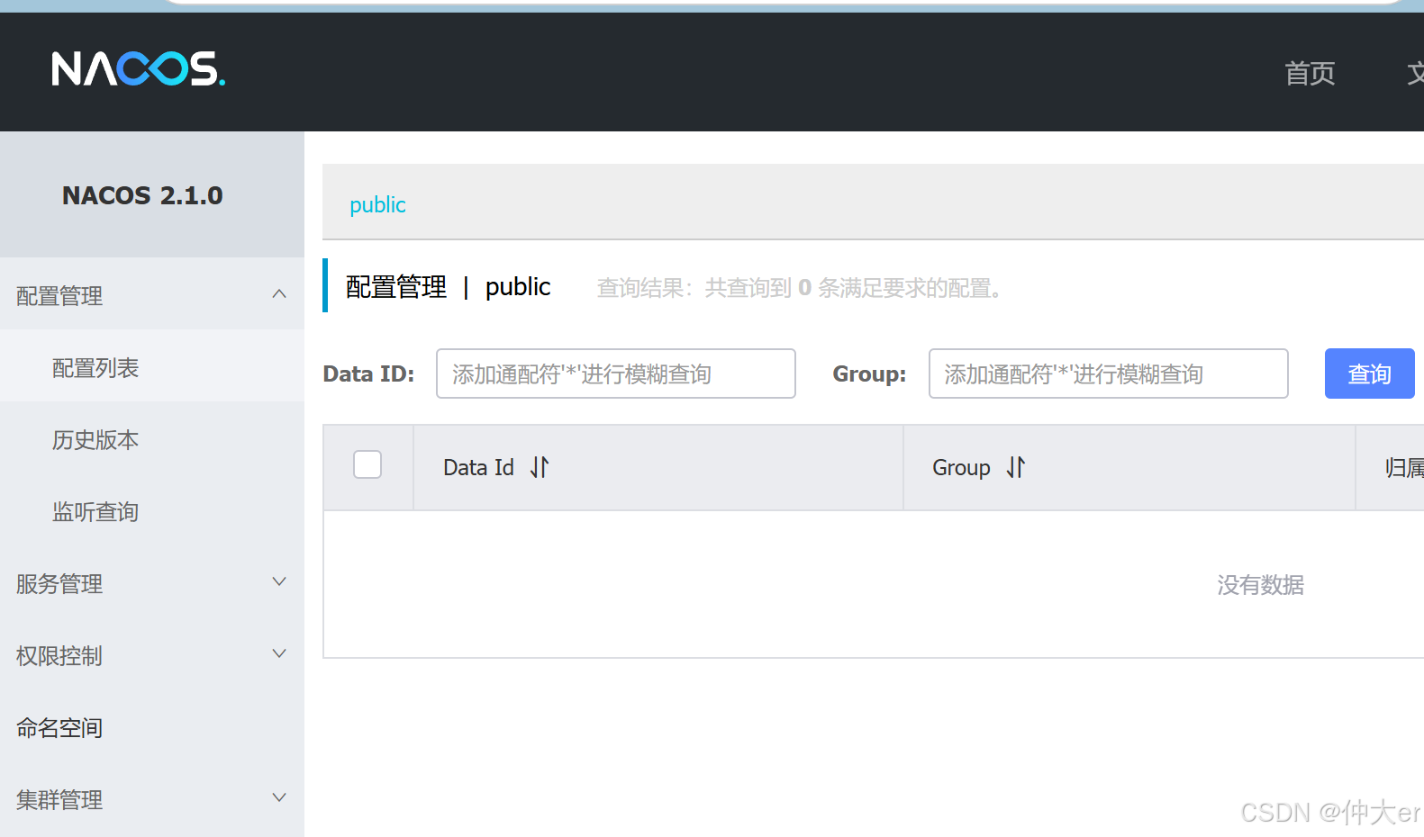Click the NACOS logo
1424x837 pixels.
[139, 68]
